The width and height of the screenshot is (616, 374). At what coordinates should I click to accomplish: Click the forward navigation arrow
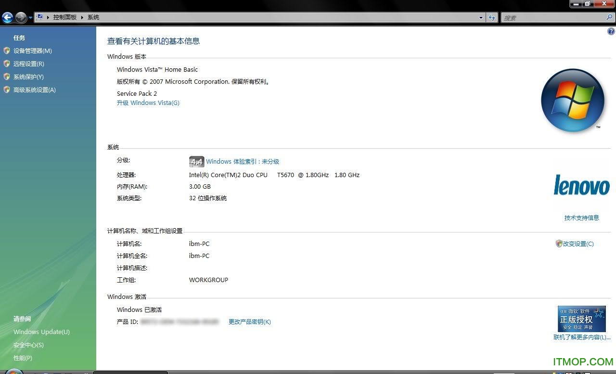pos(20,17)
